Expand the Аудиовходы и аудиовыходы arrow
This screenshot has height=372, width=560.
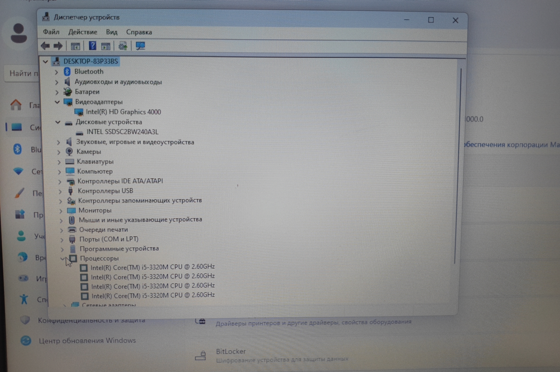pyautogui.click(x=57, y=82)
